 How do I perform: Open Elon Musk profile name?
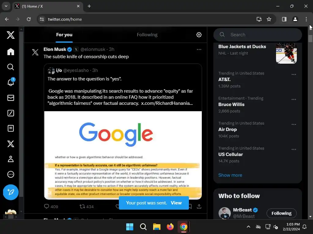click(55, 49)
